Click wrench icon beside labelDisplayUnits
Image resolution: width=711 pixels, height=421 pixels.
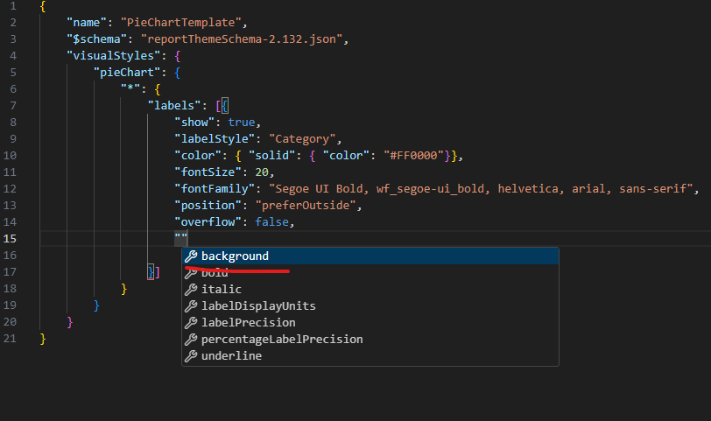[x=191, y=305]
